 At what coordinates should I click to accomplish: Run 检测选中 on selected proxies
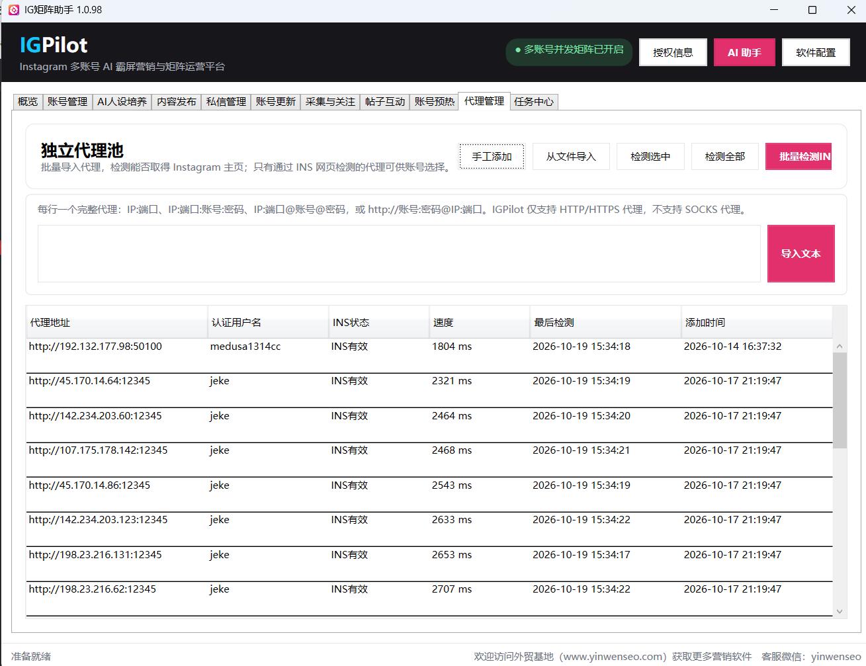(650, 157)
